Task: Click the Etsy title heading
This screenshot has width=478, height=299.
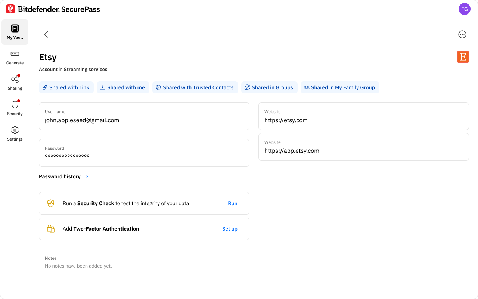Action: click(x=48, y=57)
